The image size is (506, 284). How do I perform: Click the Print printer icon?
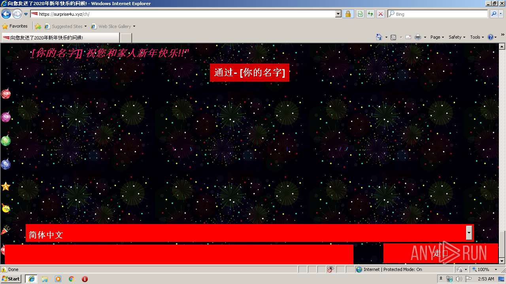(x=418, y=37)
